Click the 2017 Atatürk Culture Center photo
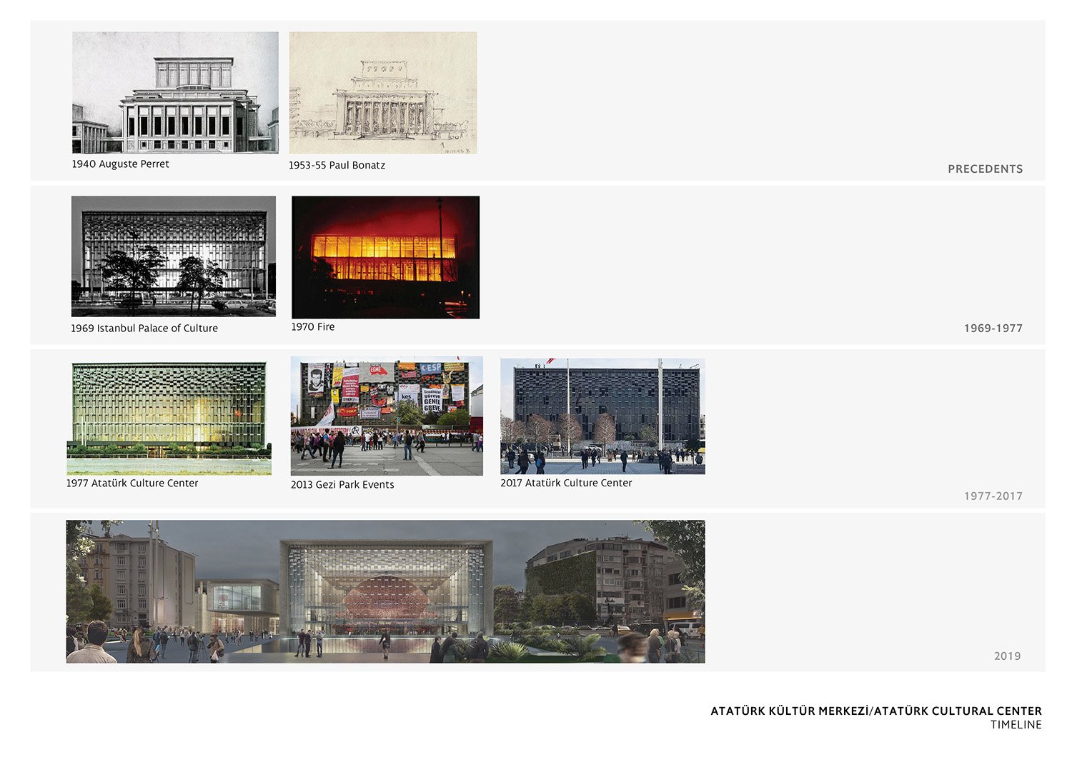The height and width of the screenshot is (757, 1072). point(602,416)
